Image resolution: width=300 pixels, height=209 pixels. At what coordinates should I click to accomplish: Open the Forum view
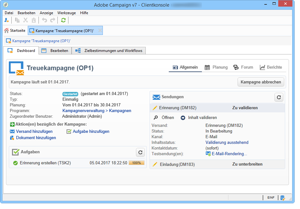point(243,67)
